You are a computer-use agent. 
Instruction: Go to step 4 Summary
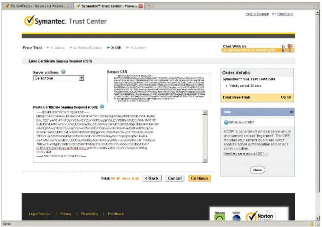click(136, 48)
